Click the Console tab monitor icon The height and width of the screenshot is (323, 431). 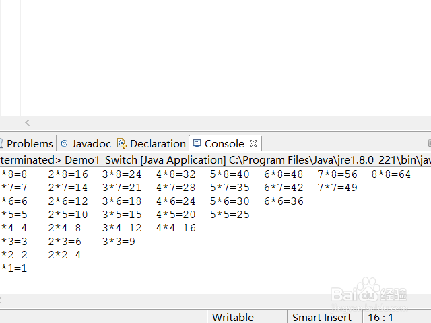click(197, 143)
